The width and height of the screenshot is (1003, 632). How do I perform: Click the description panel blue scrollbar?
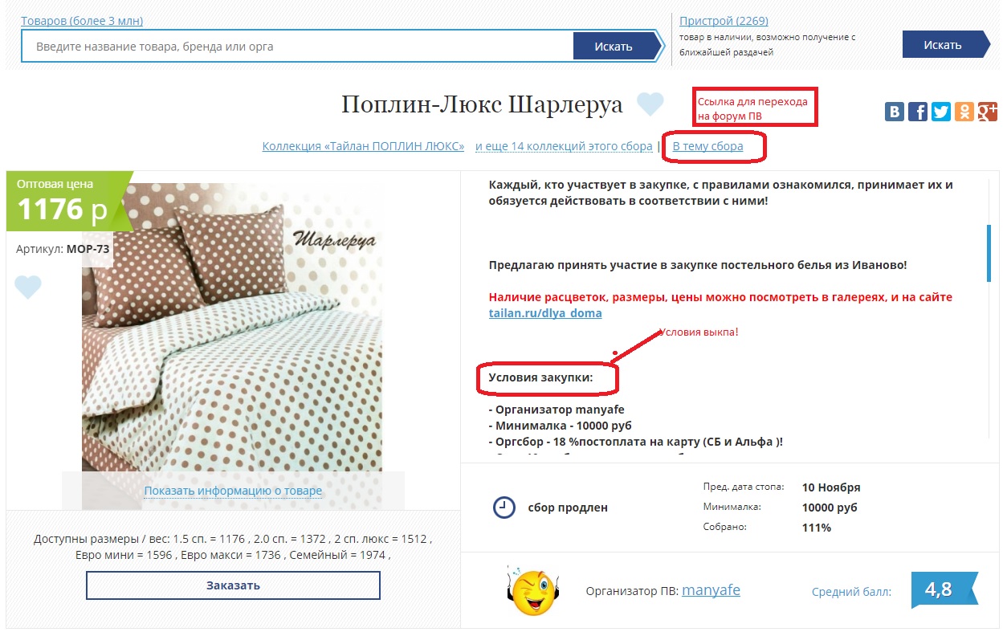click(x=989, y=253)
